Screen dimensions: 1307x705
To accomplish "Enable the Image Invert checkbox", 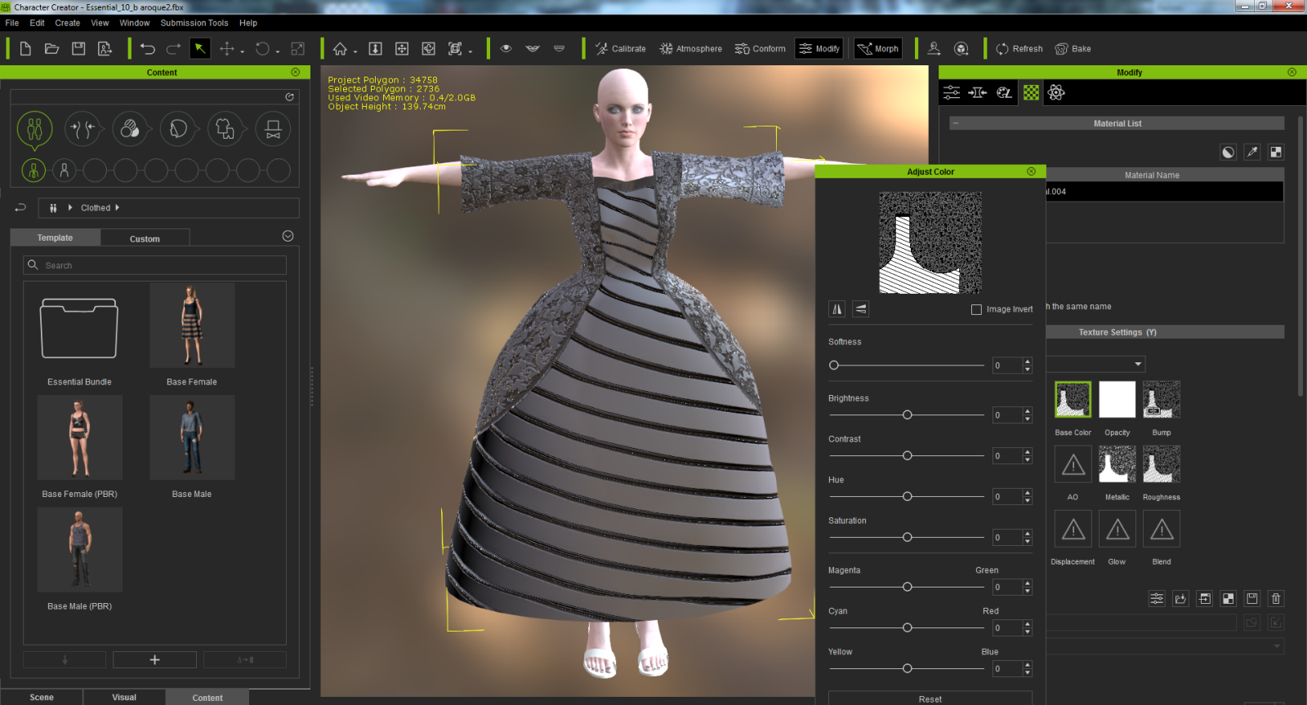I will pyautogui.click(x=976, y=309).
